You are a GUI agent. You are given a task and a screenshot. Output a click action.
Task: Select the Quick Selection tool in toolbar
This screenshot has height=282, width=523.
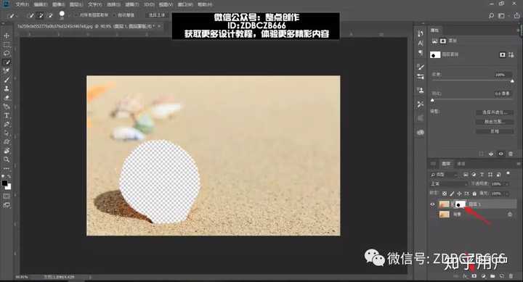coord(7,62)
